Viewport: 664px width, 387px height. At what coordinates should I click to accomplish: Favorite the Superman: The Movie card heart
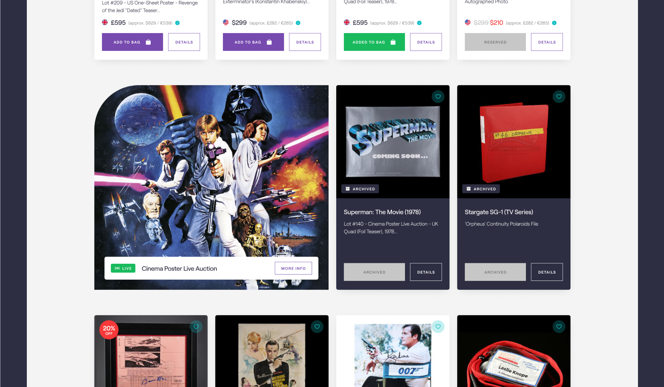point(438,96)
